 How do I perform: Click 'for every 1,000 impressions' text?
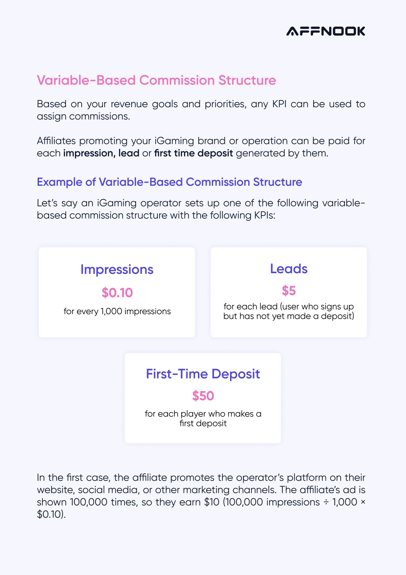point(117,311)
